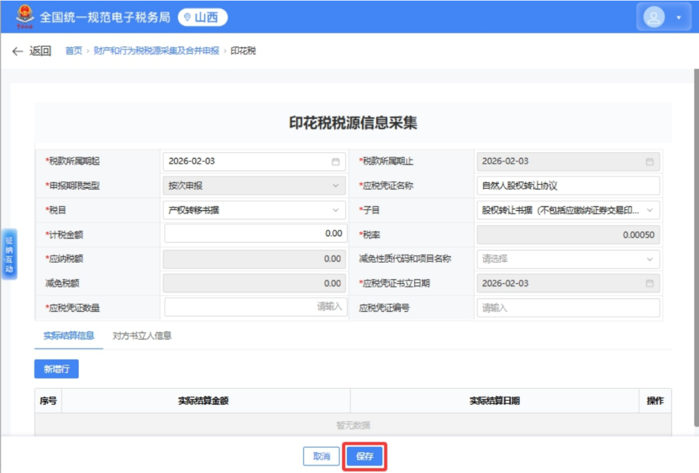The height and width of the screenshot is (473, 699).
Task: Click the 保存 button
Action: (364, 456)
